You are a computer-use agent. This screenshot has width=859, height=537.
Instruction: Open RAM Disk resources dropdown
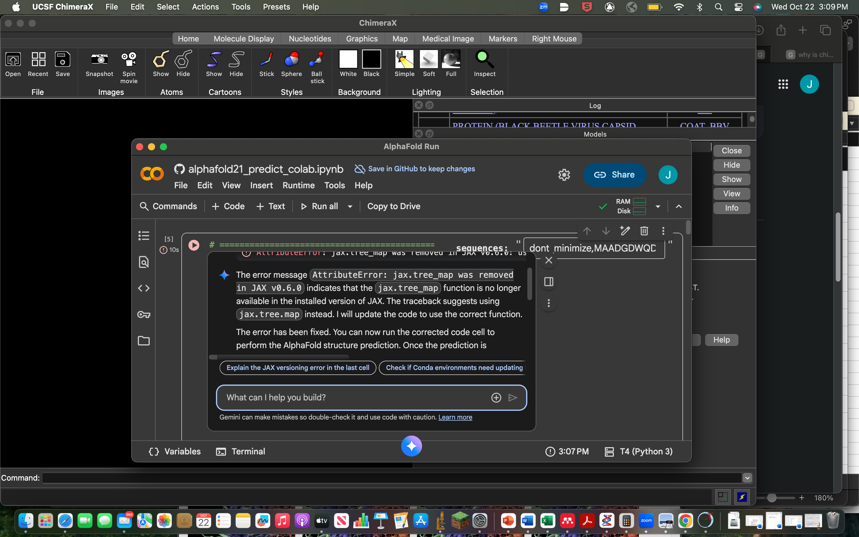point(658,206)
